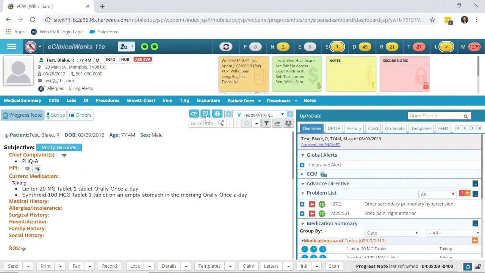Screen dimensions: 485x273
Task: Collapse the Advance Directive section
Action: point(302,184)
